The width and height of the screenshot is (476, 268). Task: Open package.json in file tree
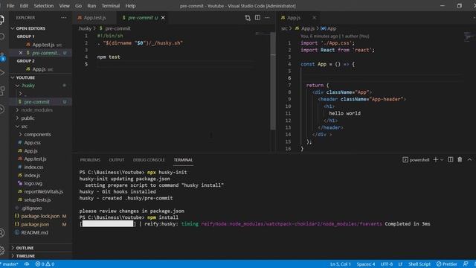[35, 224]
